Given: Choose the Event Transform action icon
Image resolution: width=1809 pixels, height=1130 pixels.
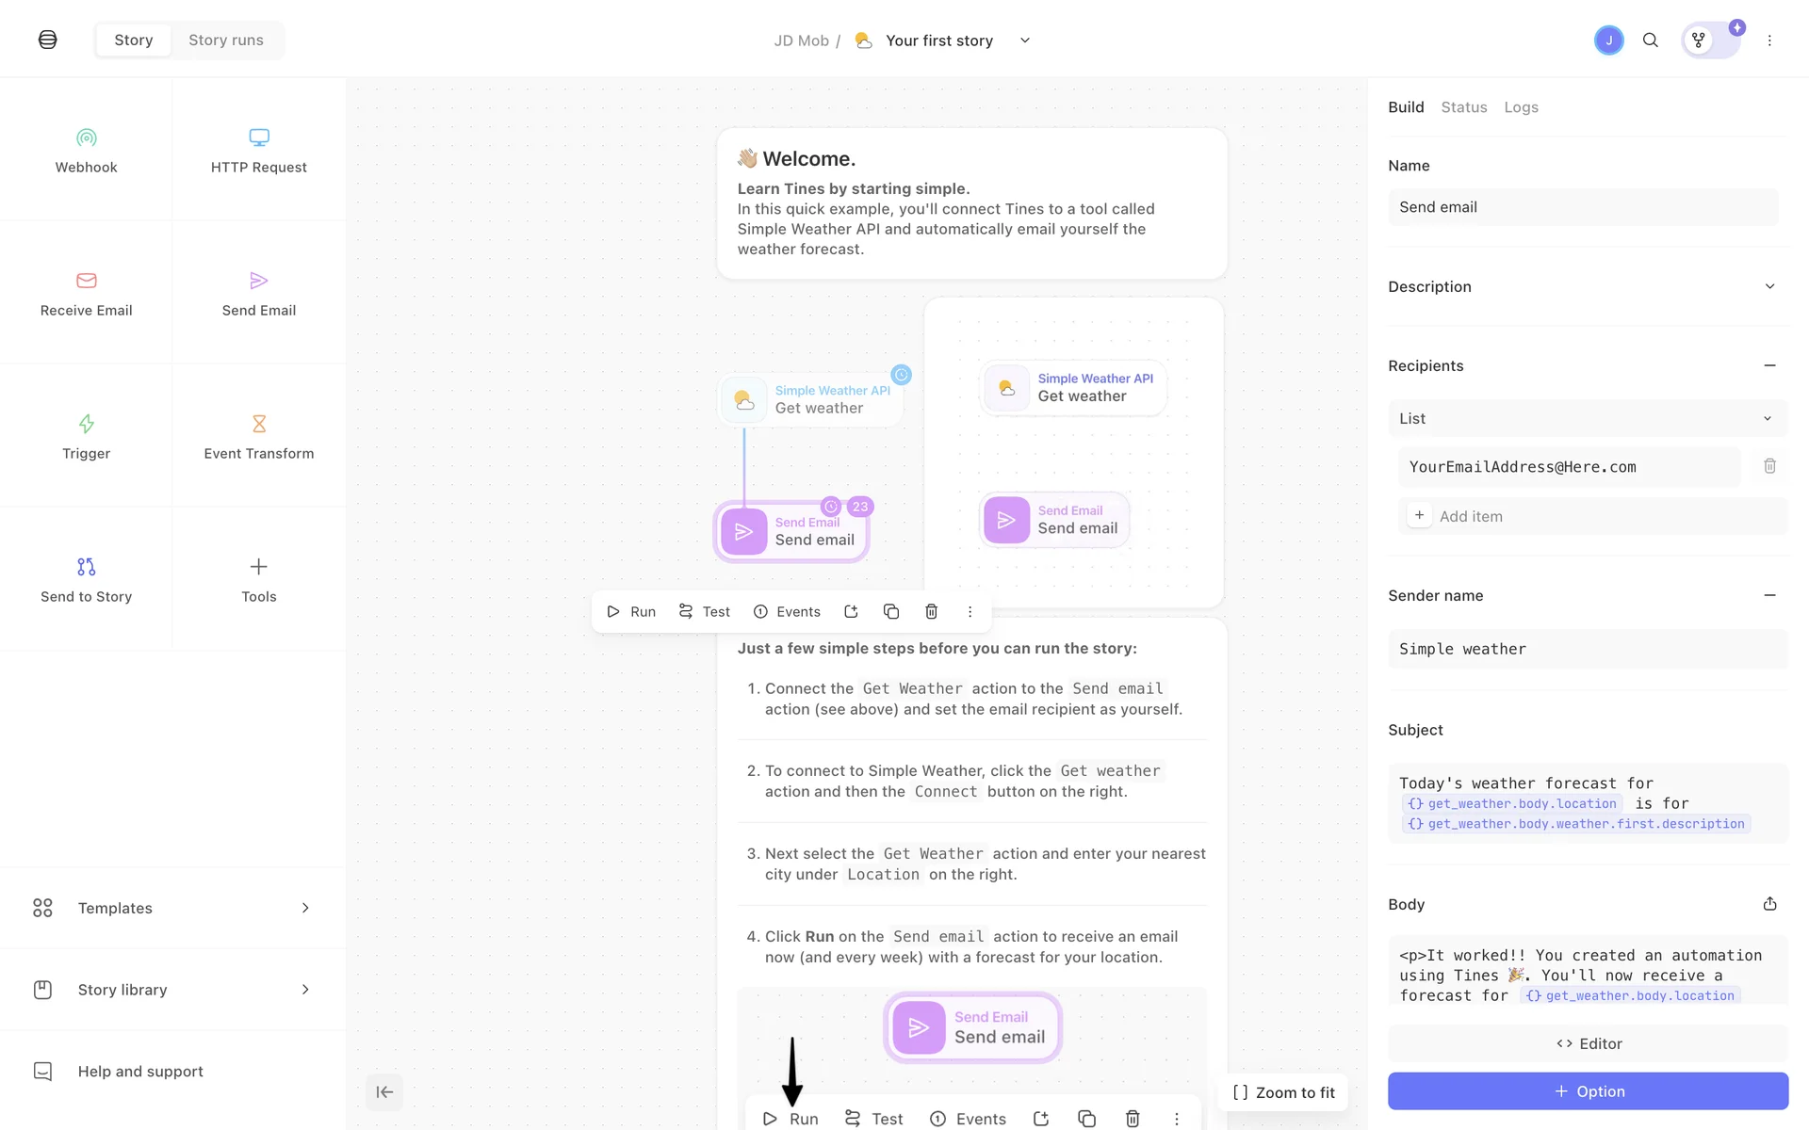Looking at the screenshot, I should pyautogui.click(x=258, y=424).
